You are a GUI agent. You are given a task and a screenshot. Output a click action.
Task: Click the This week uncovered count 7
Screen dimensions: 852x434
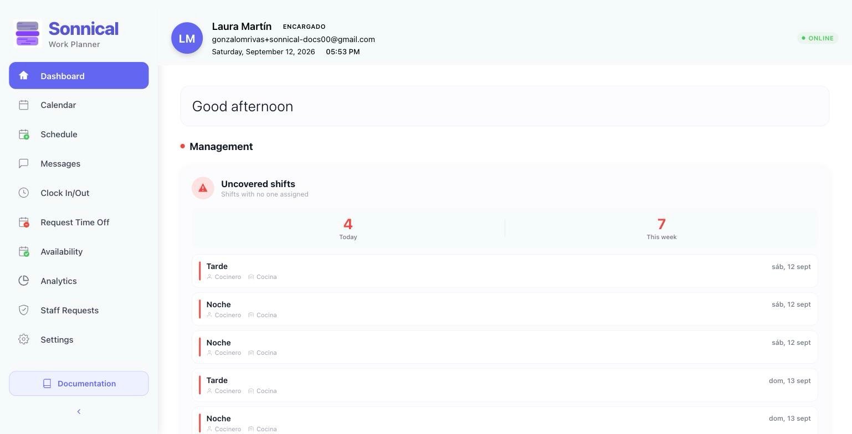click(661, 224)
